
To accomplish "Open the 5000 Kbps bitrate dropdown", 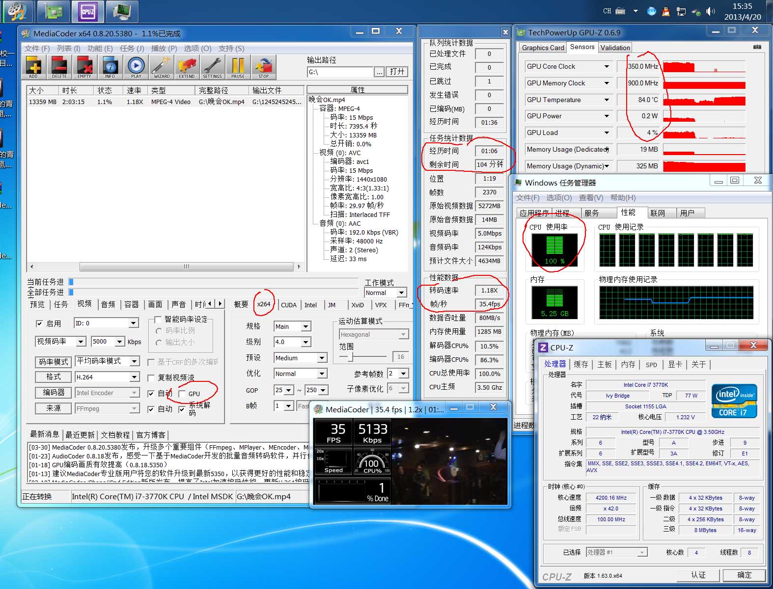I will point(120,342).
